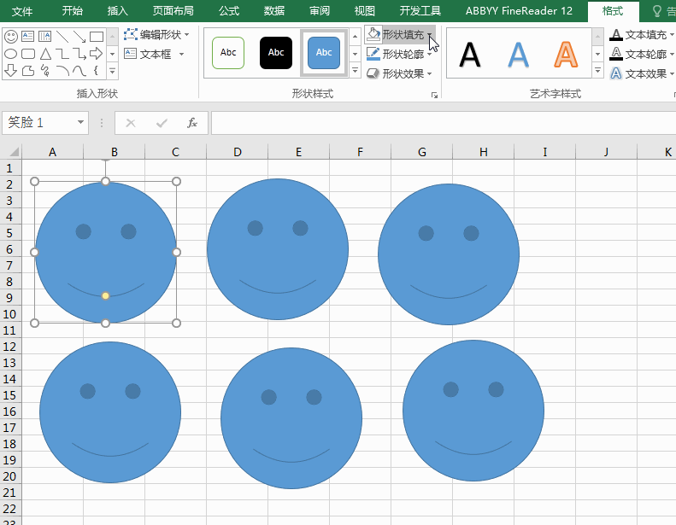Open the 形状填充 dropdown arrow
The width and height of the screenshot is (676, 525).
[430, 34]
